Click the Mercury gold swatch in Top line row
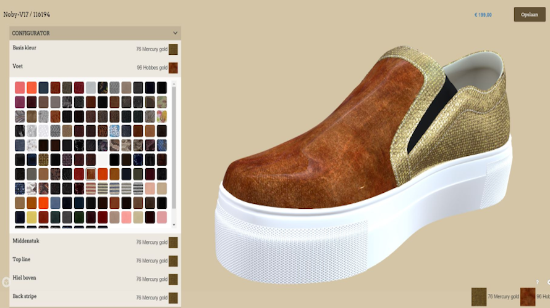Viewport: 550px width, 308px height. coord(173,261)
